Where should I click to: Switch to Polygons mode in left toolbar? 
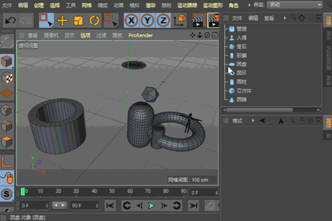7,142
